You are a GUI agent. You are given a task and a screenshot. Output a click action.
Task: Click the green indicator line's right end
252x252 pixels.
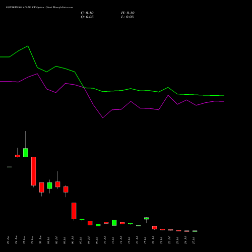pyautogui.click(x=223, y=95)
